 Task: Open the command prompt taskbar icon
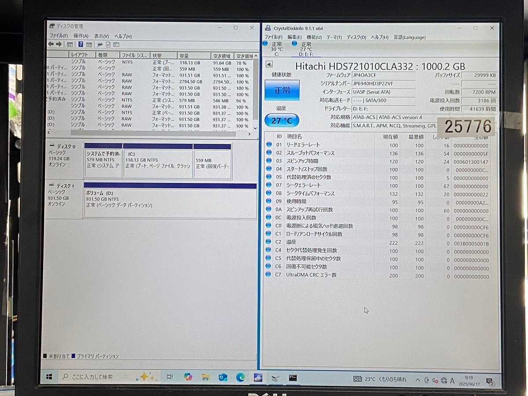point(293,378)
